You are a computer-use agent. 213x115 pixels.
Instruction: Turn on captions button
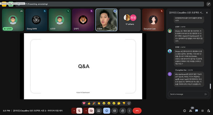point(115,111)
